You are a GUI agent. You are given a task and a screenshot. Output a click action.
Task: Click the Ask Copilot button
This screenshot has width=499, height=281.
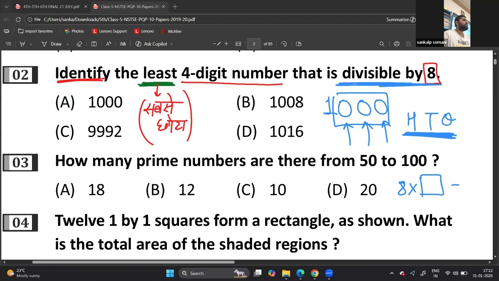click(x=151, y=44)
